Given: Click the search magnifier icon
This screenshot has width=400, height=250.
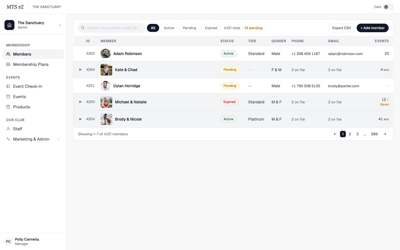Looking at the screenshot, I should (83, 28).
